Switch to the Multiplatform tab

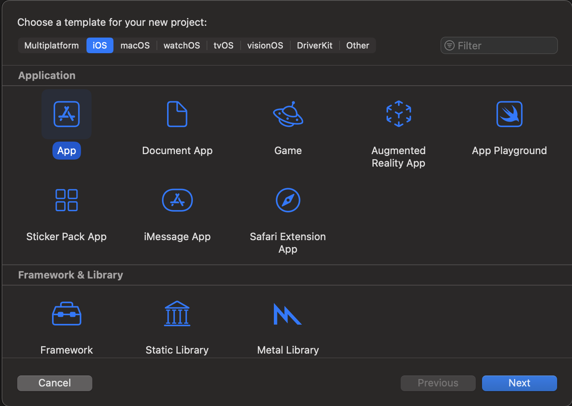point(52,45)
